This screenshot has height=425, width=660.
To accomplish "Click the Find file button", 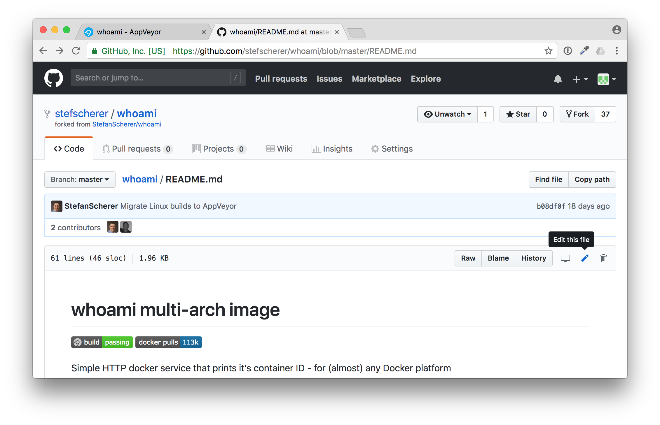I will tap(549, 179).
